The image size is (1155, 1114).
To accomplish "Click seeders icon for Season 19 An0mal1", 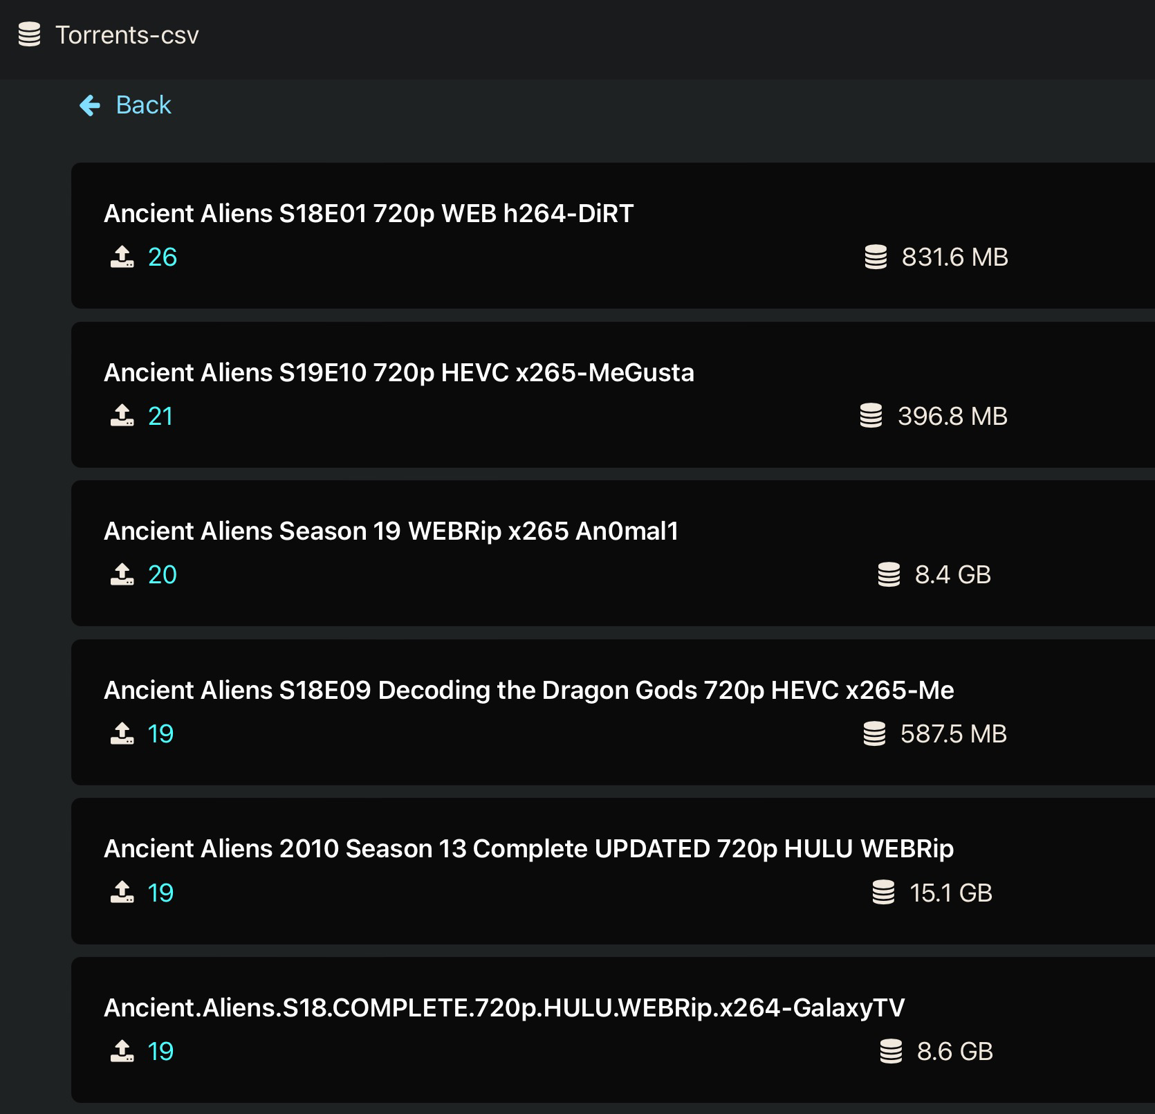I will [x=122, y=574].
